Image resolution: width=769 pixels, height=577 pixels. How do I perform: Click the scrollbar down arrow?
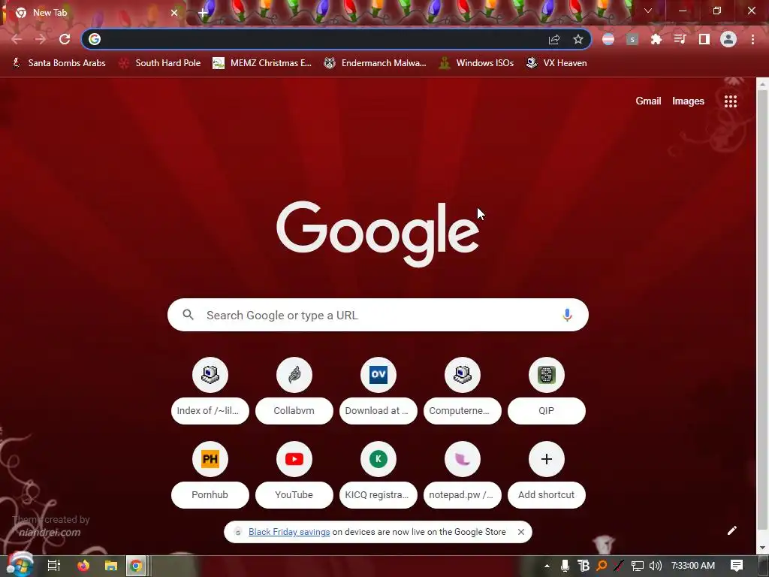[x=762, y=548]
